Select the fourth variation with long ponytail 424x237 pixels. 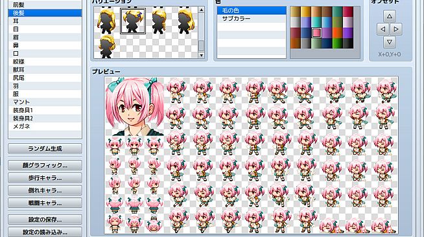click(x=186, y=21)
